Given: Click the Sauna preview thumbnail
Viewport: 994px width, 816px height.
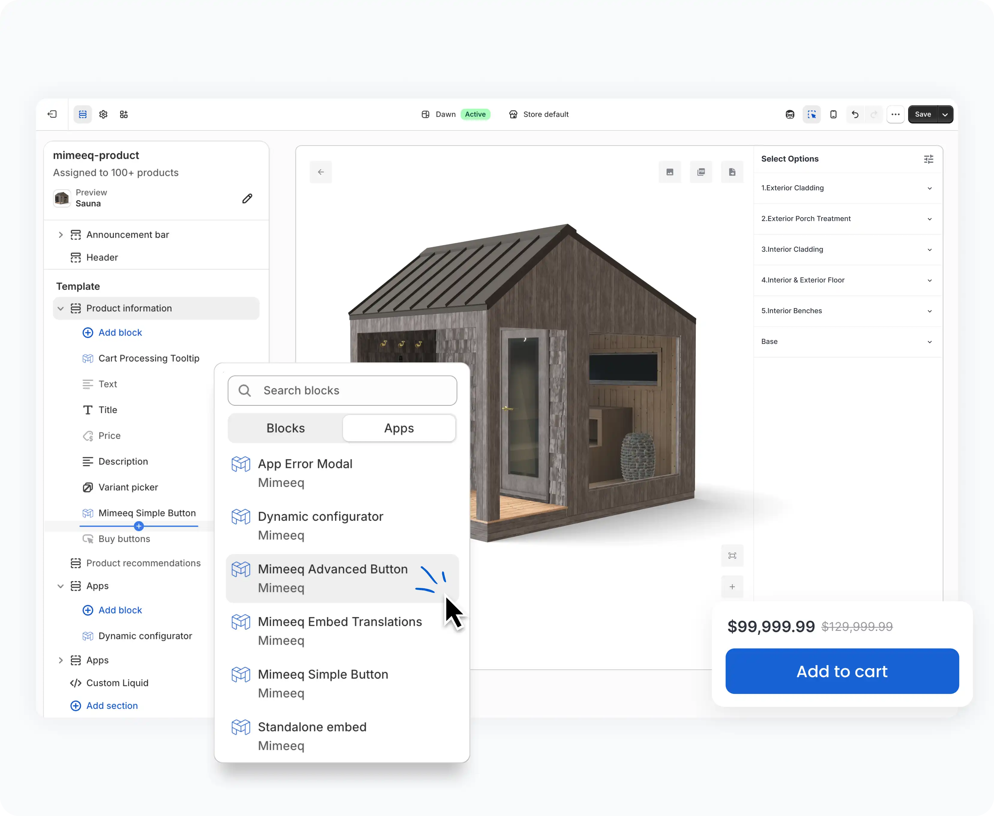Looking at the screenshot, I should pos(62,198).
